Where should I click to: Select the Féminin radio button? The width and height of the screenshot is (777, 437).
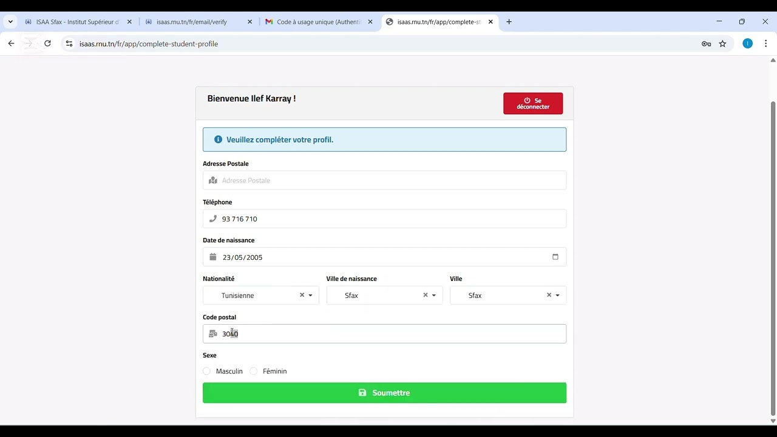tap(254, 371)
